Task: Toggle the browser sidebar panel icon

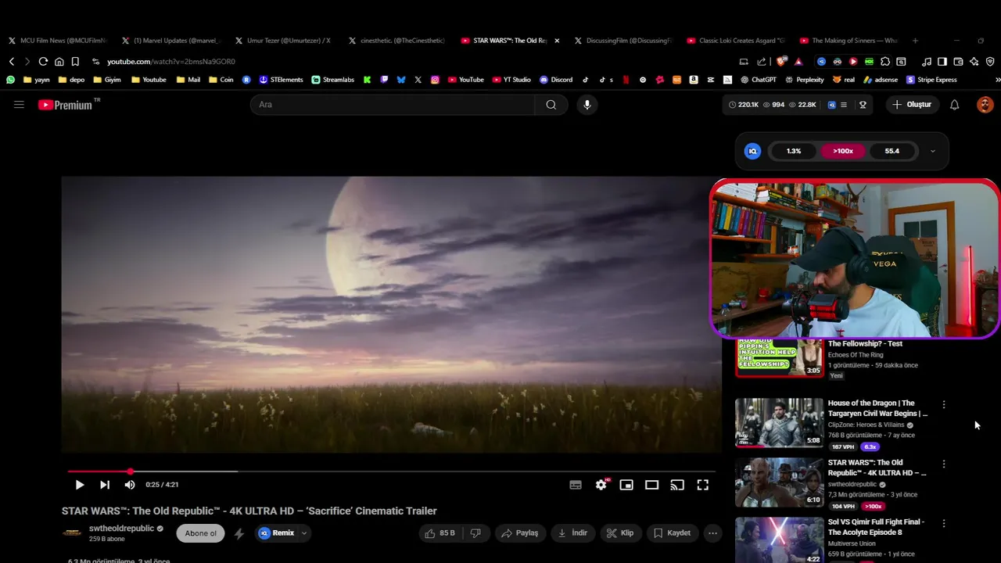Action: (x=942, y=62)
